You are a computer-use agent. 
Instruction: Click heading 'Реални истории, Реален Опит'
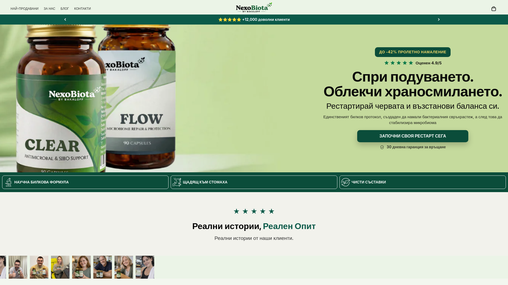coord(254,226)
